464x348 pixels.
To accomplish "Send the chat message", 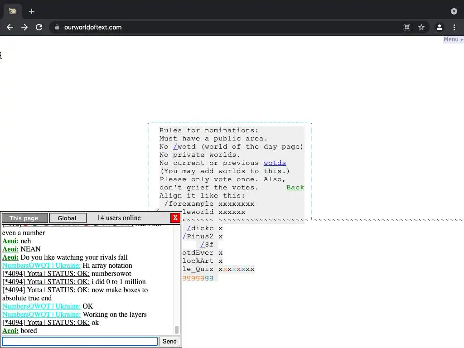I will [x=169, y=341].
